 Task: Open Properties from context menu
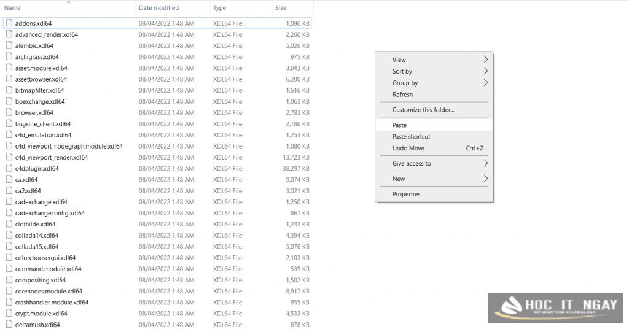pyautogui.click(x=434, y=194)
